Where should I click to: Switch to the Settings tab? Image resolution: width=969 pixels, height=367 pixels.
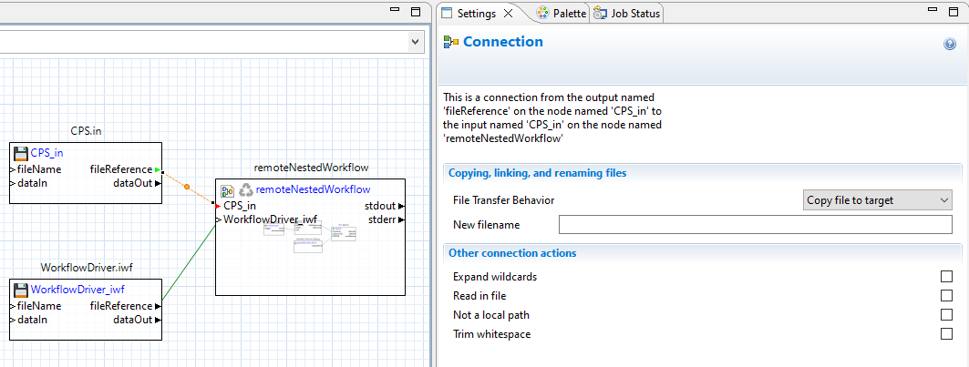pos(476,14)
